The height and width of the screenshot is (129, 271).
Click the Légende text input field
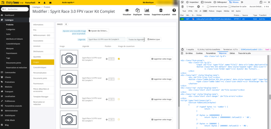click(x=106, y=39)
